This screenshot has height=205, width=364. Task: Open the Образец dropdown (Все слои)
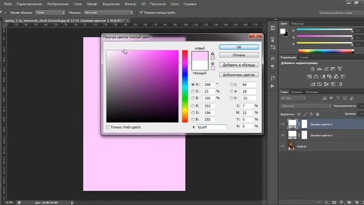(x=109, y=13)
